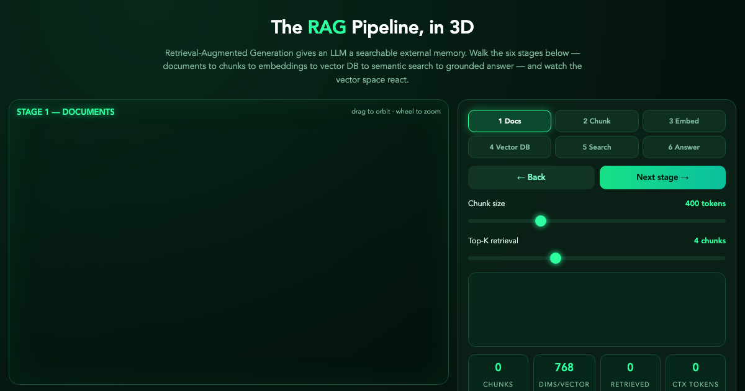Select the 5 Search stage
Image resolution: width=745 pixels, height=391 pixels.
[597, 147]
